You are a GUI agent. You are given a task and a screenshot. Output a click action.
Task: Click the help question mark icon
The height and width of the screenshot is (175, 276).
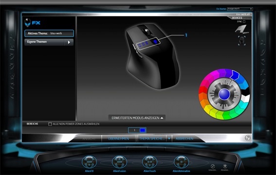(x=247, y=138)
